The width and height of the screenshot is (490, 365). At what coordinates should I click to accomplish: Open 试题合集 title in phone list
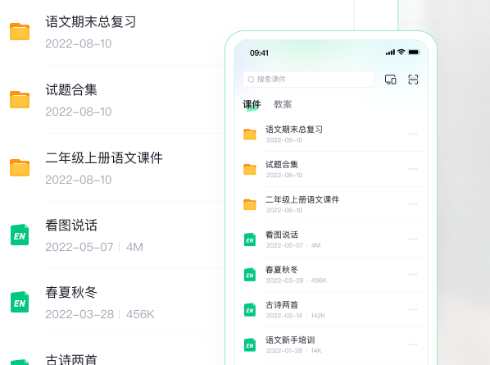(282, 165)
